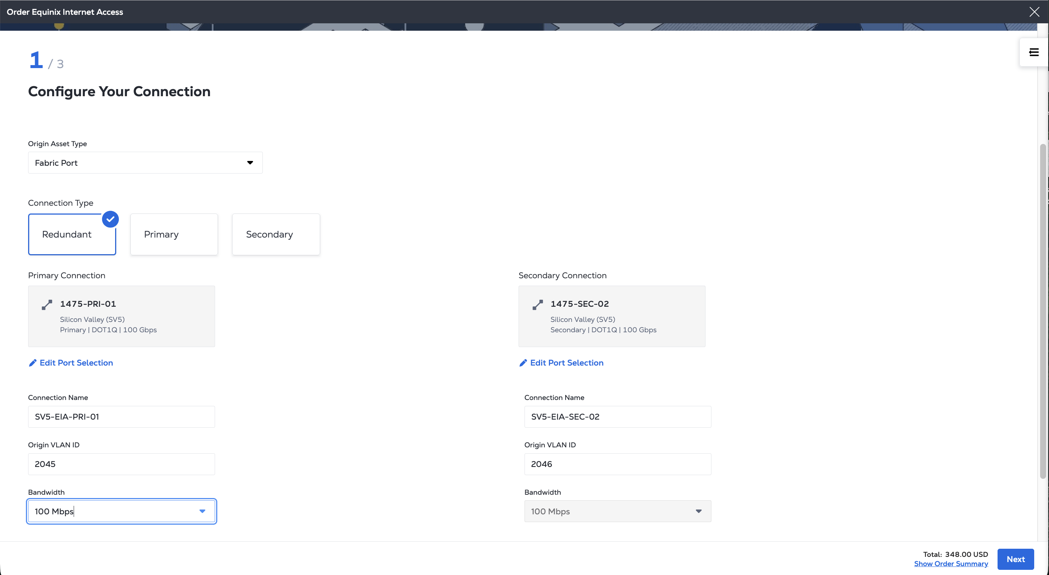Click the primary port connection icon
This screenshot has width=1049, height=575.
[x=47, y=305]
